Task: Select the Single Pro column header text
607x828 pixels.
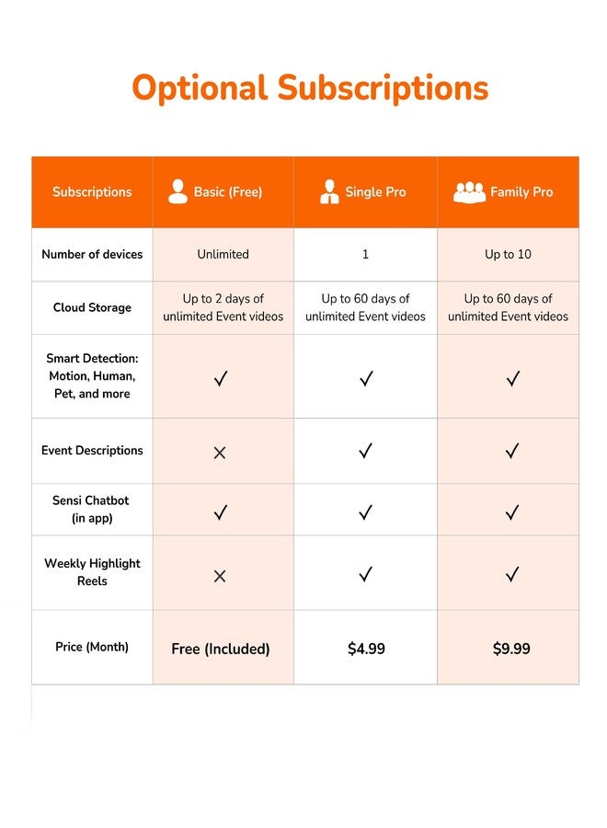Action: (x=375, y=191)
